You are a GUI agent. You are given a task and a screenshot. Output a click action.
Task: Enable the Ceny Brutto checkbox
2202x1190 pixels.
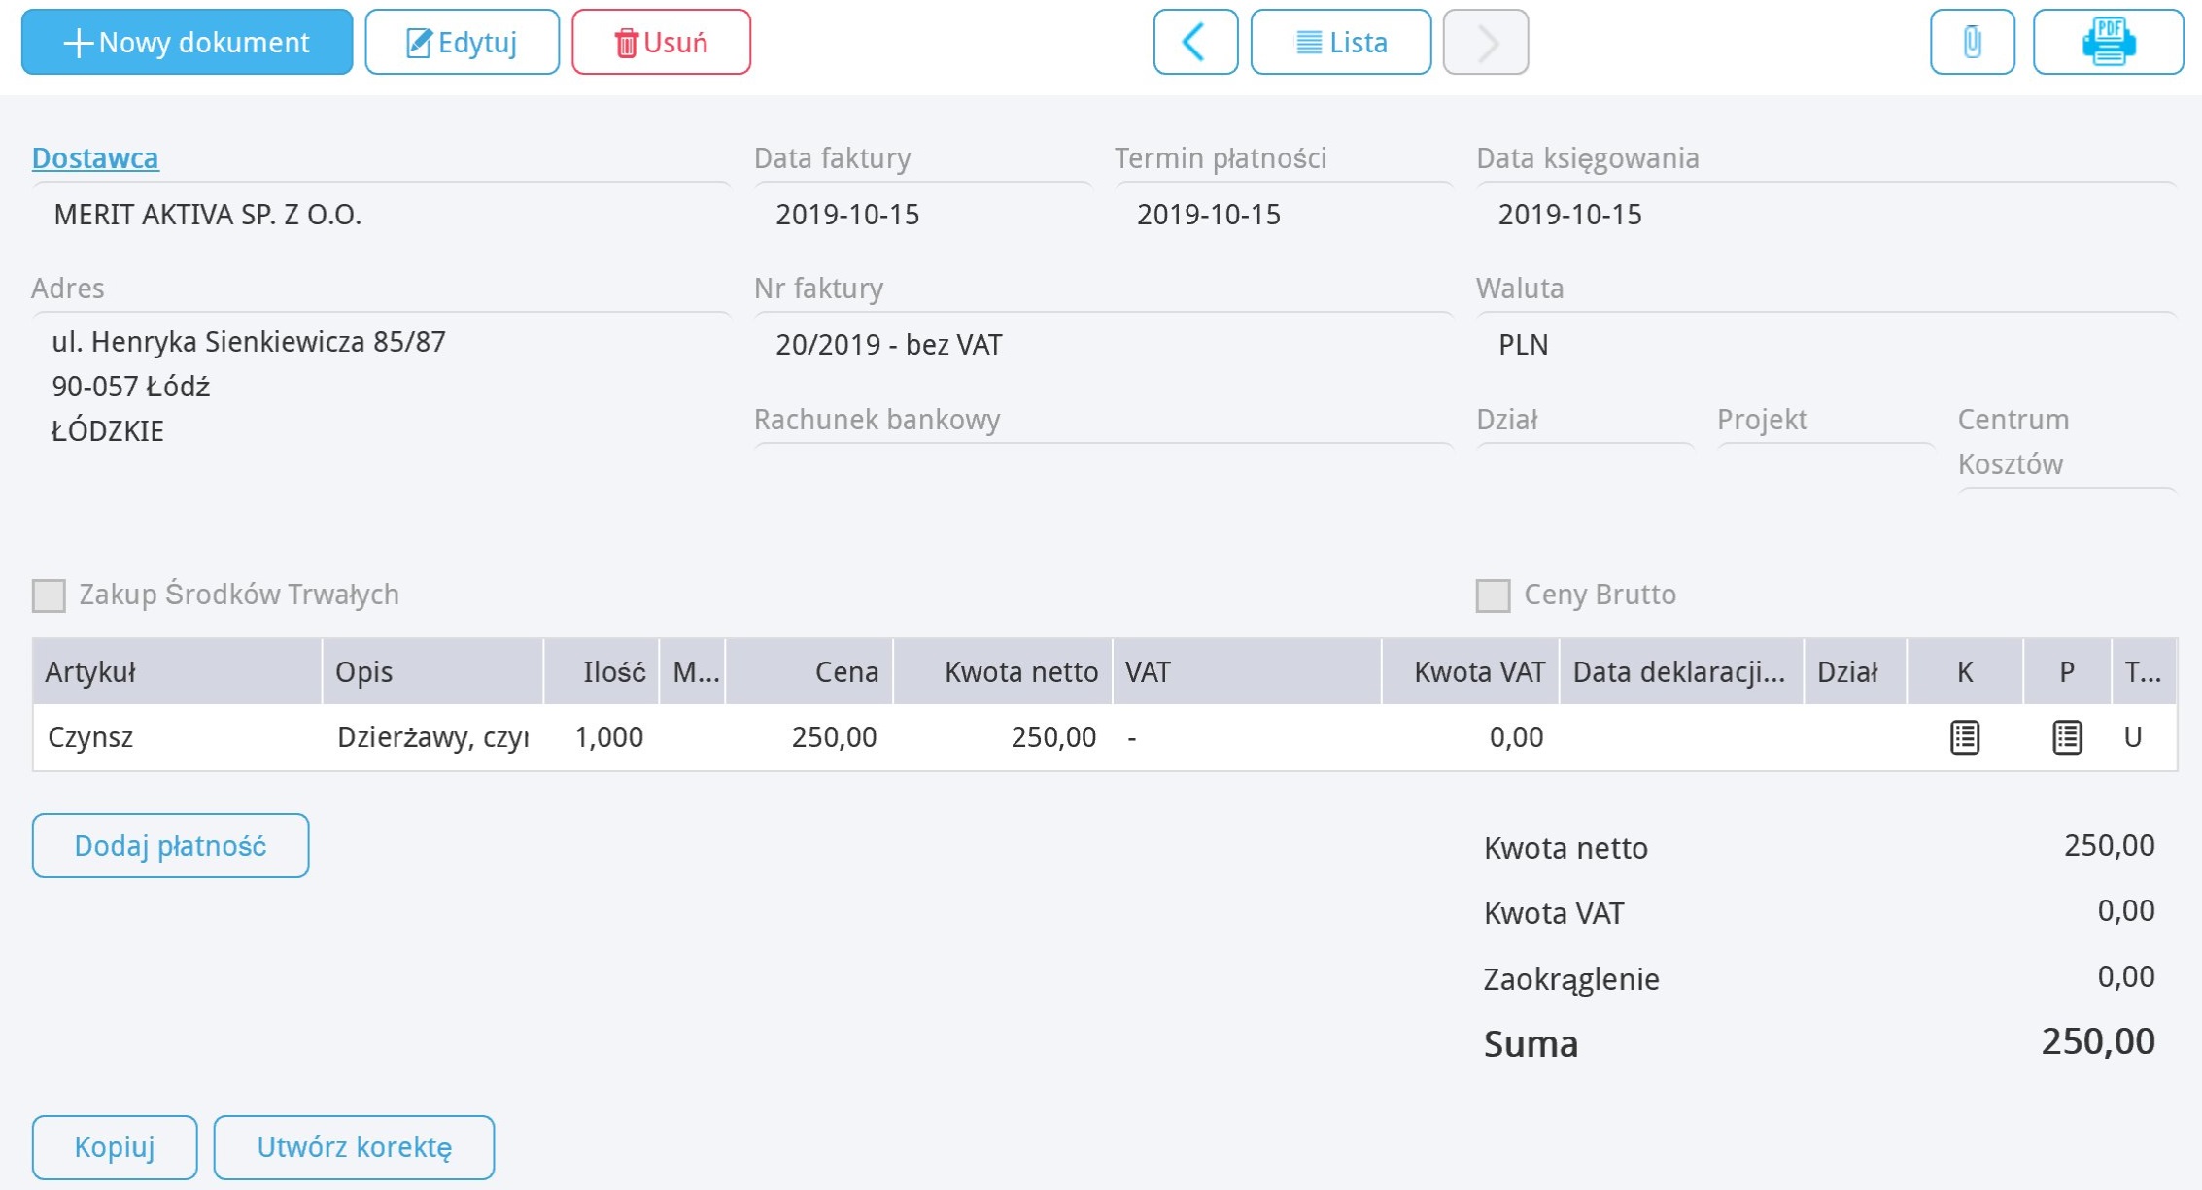point(1493,595)
